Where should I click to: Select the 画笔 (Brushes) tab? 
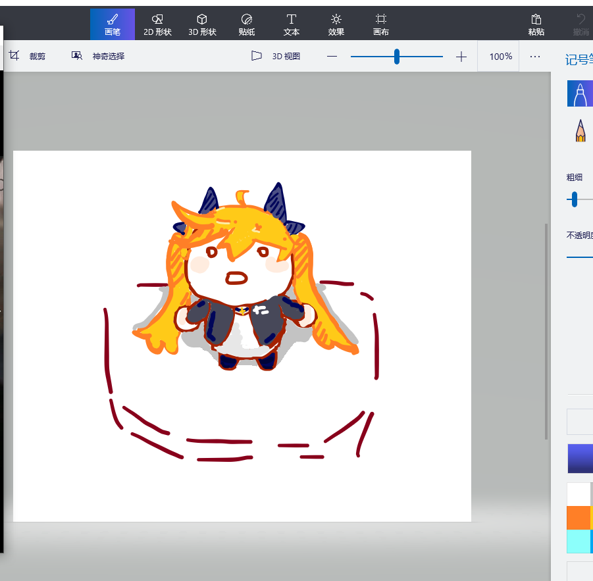pyautogui.click(x=113, y=24)
